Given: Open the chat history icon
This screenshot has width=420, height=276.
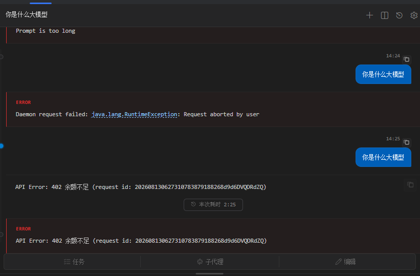Looking at the screenshot, I should click(x=399, y=15).
